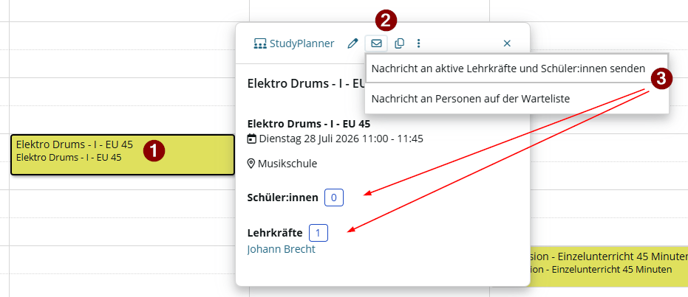Click the StudyPlanner classroom icon
This screenshot has height=297, width=688.
tap(260, 43)
